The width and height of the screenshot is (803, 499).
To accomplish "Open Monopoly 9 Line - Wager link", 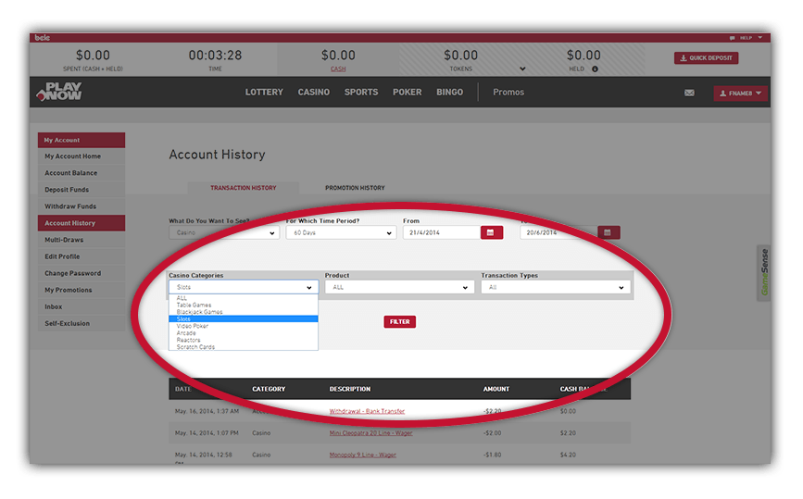I will pyautogui.click(x=362, y=455).
